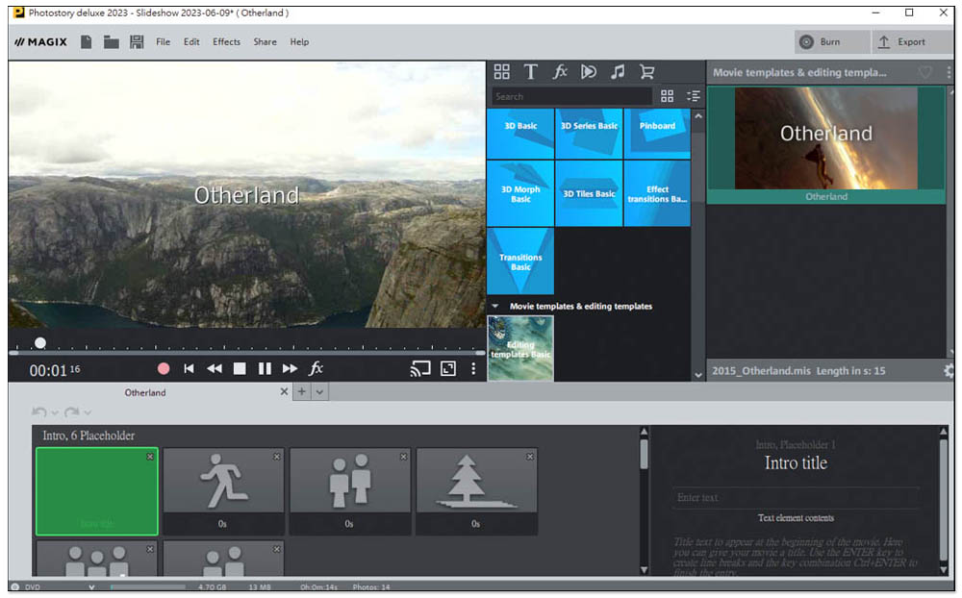This screenshot has width=962, height=598.
Task: Click the Search field in media pool
Action: [571, 96]
